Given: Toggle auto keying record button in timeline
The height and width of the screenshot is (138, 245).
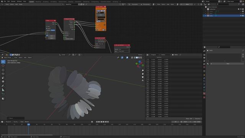Looking at the screenshot, I should pos(92,122).
